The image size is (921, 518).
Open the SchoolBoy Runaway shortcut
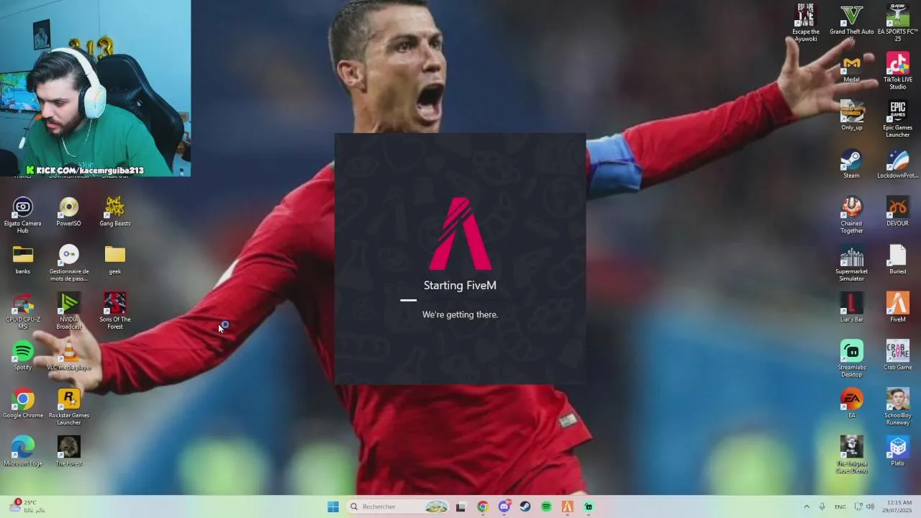[x=897, y=406]
